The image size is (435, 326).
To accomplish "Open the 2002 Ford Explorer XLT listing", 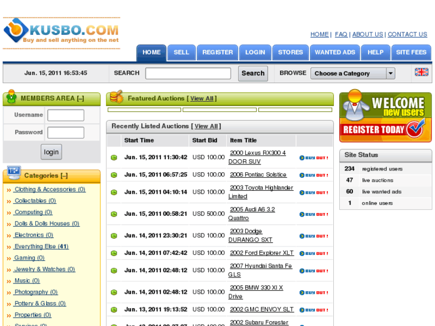I will 261,253.
